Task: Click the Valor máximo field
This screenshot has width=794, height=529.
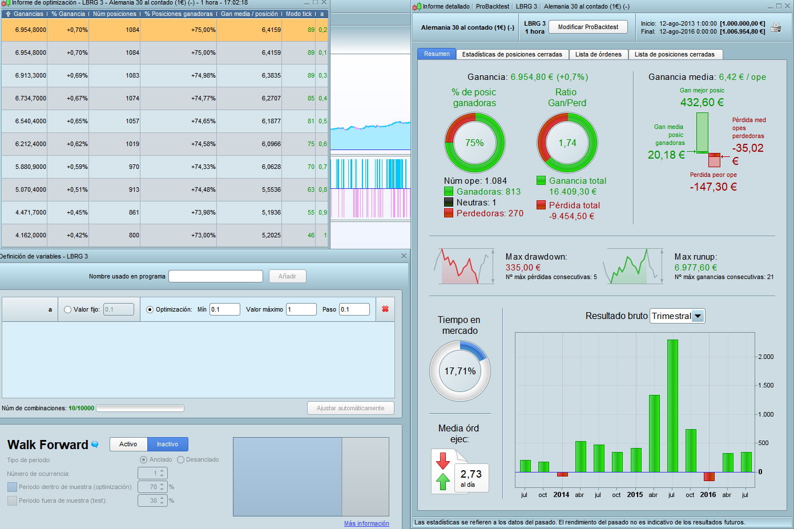Action: 301,309
